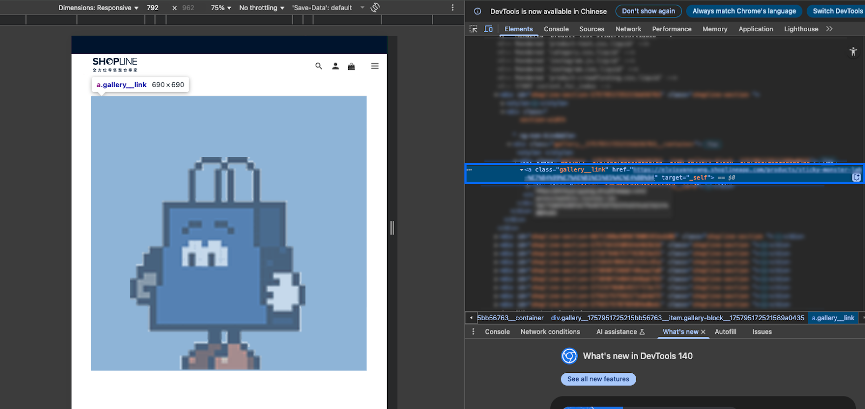Switch to the Network tab
The height and width of the screenshot is (409, 865).
click(x=628, y=29)
